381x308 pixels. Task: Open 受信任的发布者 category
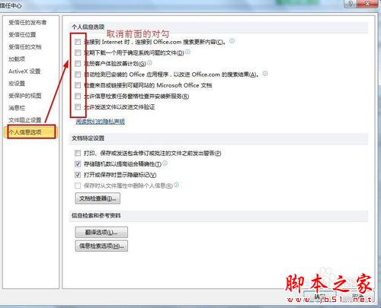tap(27, 22)
